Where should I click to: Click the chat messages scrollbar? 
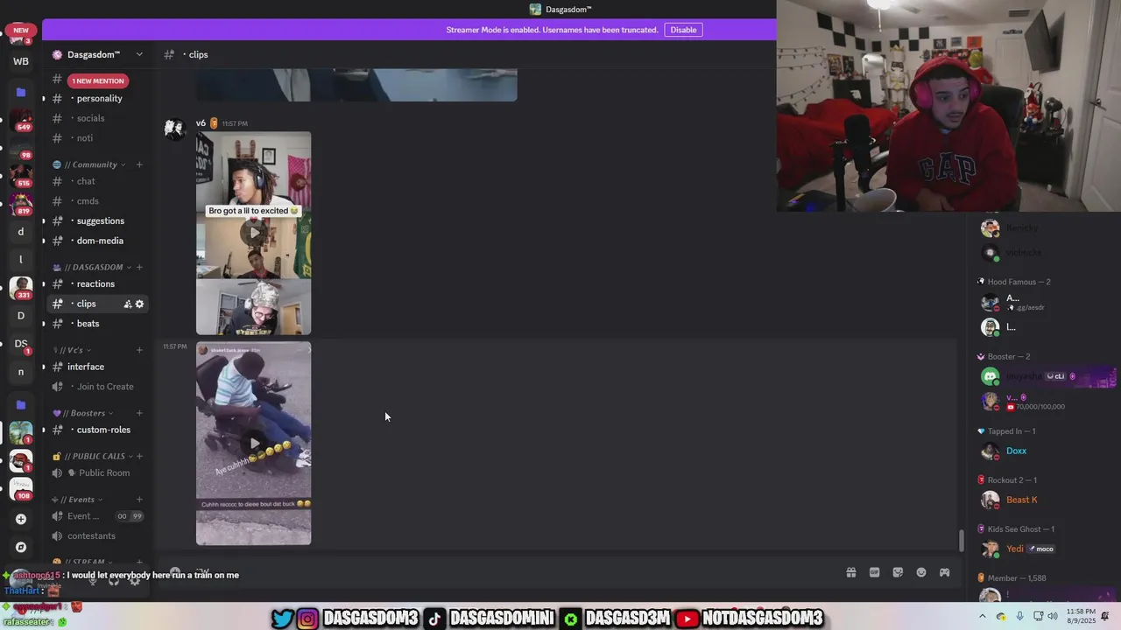point(961,541)
